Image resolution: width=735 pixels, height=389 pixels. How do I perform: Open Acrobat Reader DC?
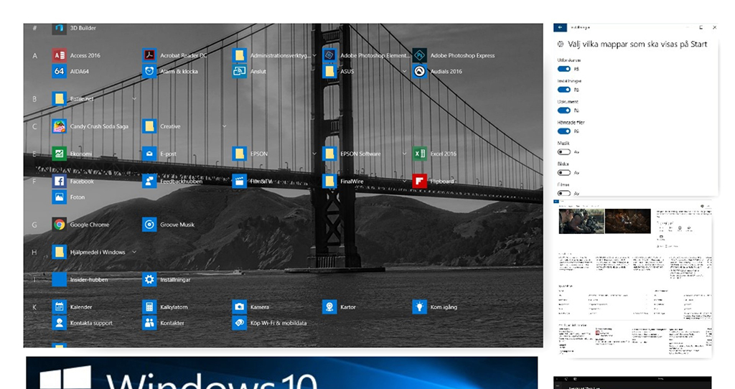point(174,55)
